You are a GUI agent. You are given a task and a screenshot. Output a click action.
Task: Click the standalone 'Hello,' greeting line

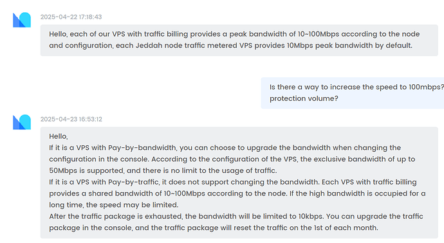click(59, 137)
